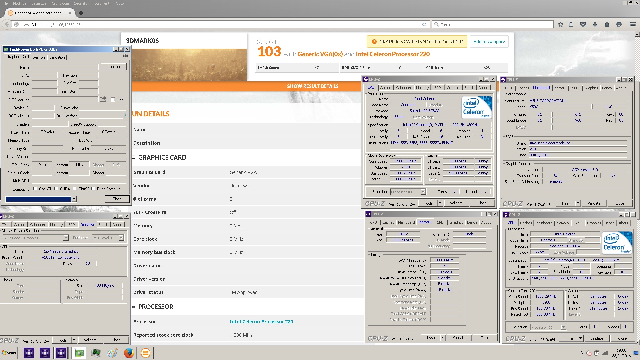Screen dimensions: 640x360
Task: Go to the Firefox home page icon
Action: [x=607, y=24]
